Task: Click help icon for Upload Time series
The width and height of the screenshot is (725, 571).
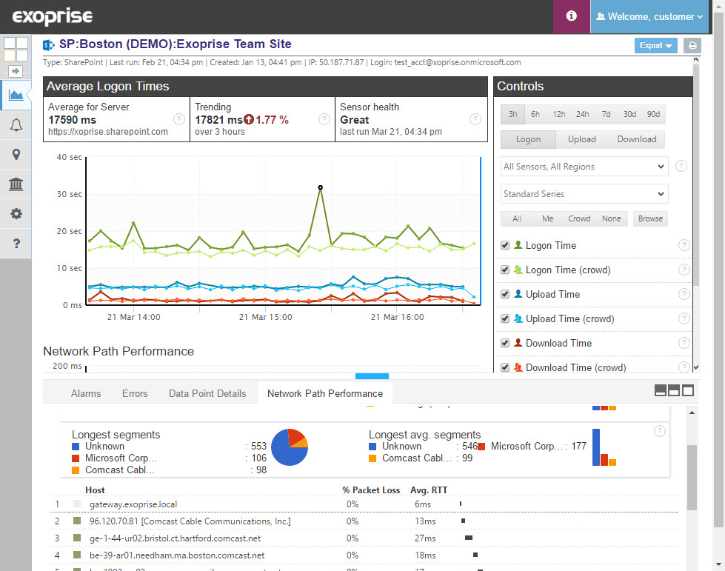Action: (x=684, y=294)
